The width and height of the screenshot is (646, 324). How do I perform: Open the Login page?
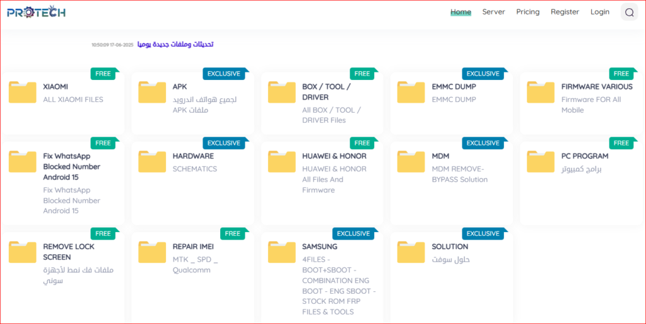(600, 12)
